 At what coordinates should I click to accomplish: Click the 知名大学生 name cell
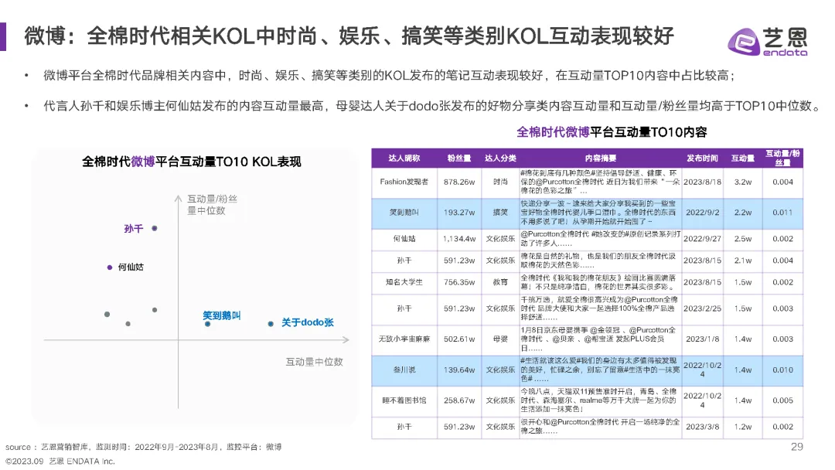404,283
